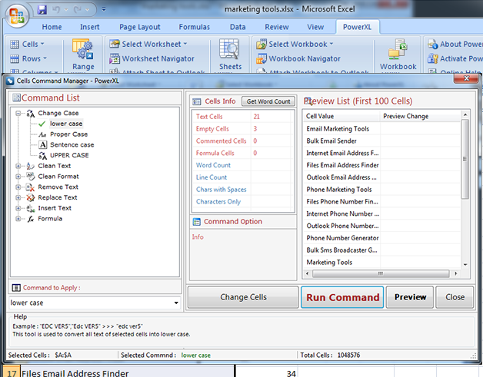Click the Cell Value column header
Viewport: 483px width, 377px height.
(341, 116)
